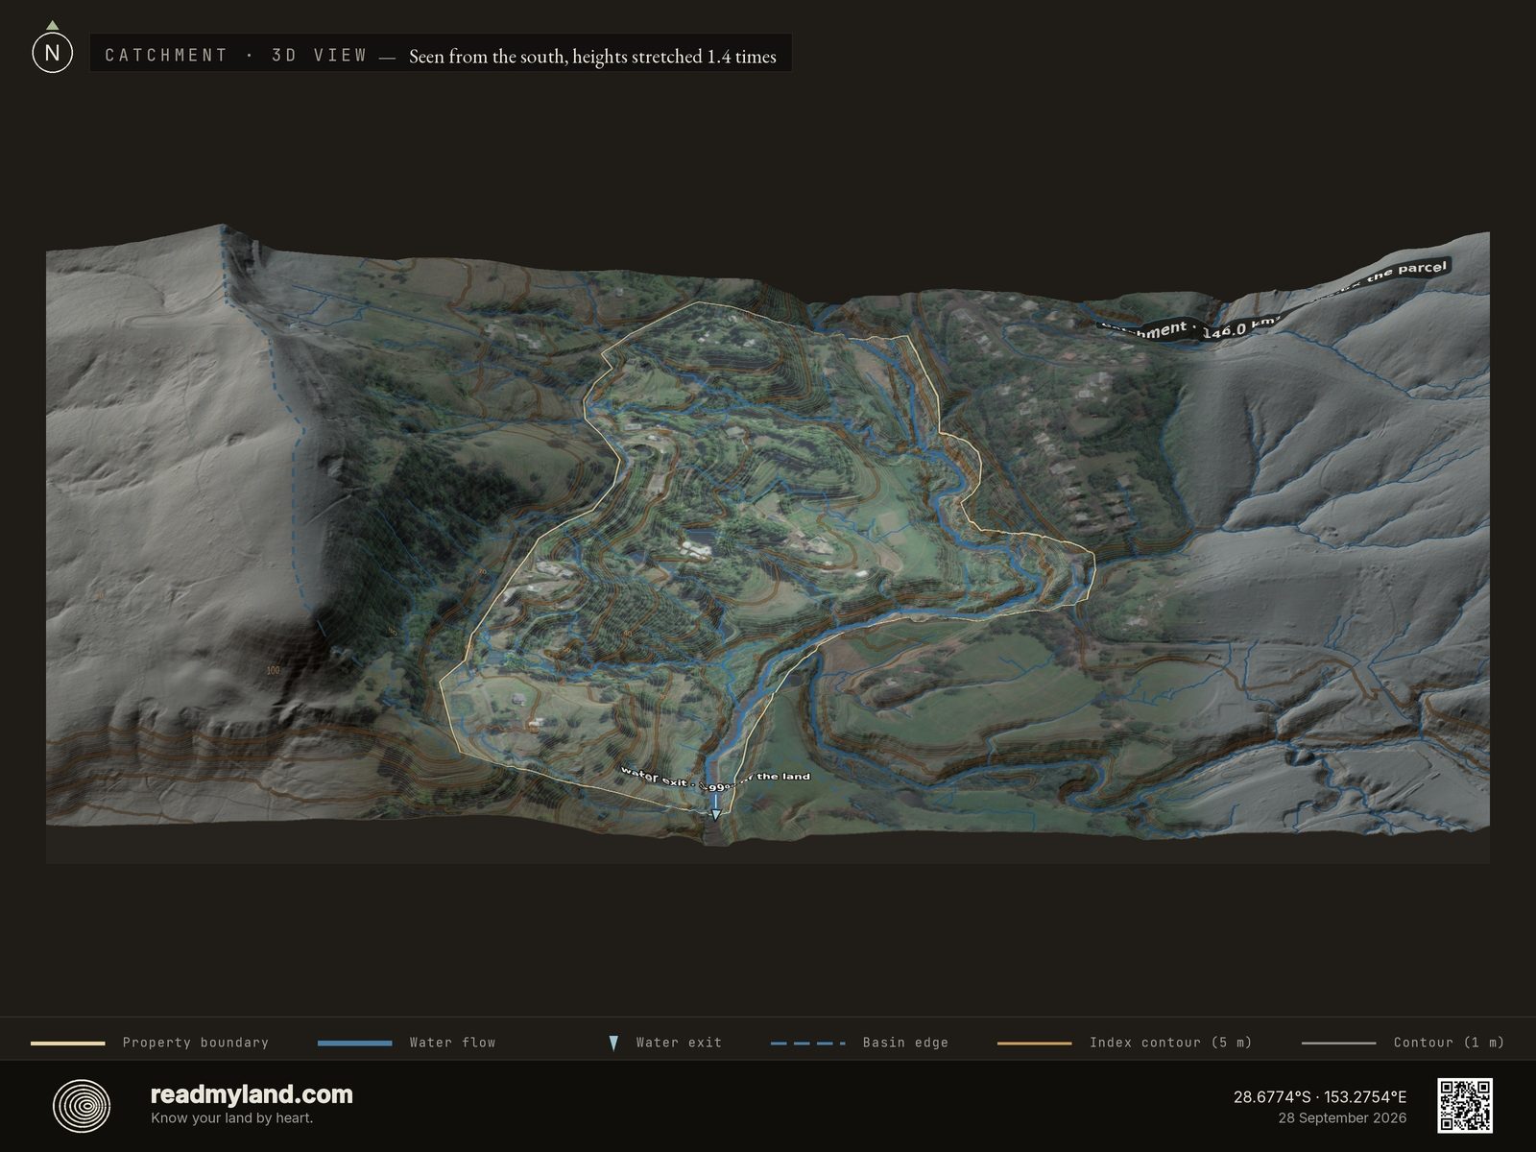Click the Water exit arrow legend icon
1536x1152 pixels.
pos(613,1043)
